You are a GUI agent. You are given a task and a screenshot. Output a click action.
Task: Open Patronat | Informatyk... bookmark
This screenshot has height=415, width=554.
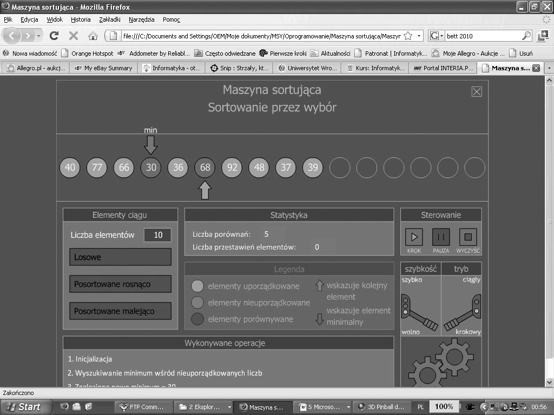click(x=391, y=53)
